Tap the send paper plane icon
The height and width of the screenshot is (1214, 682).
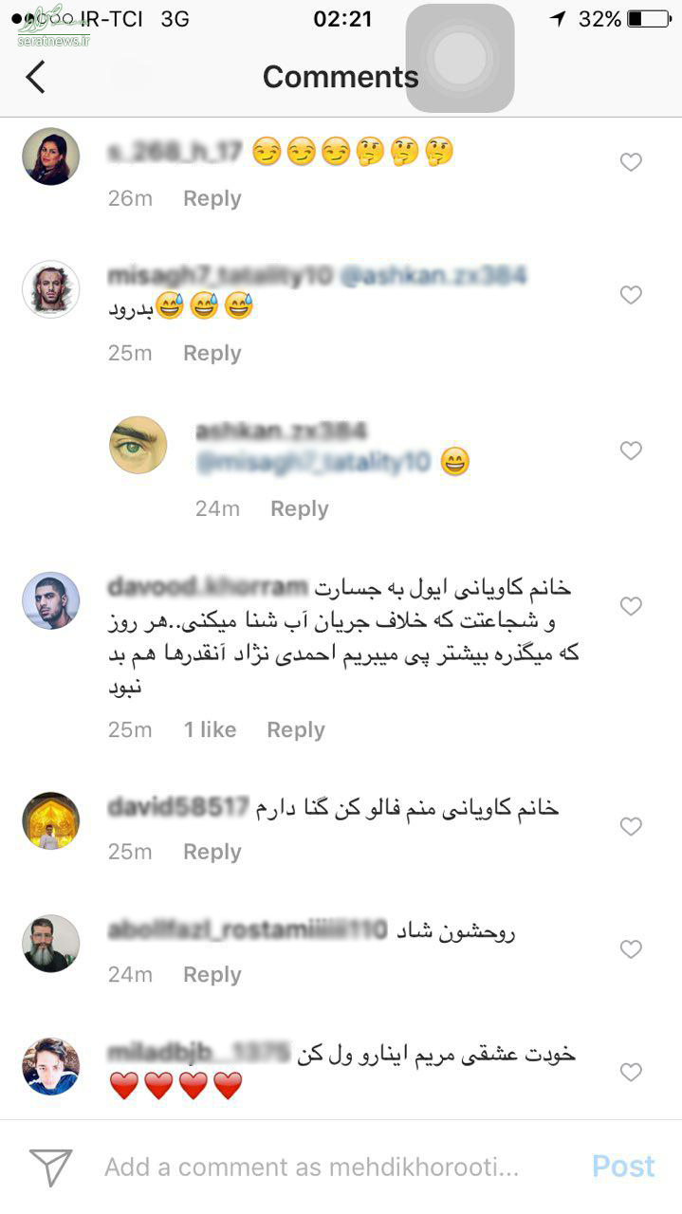[51, 1168]
